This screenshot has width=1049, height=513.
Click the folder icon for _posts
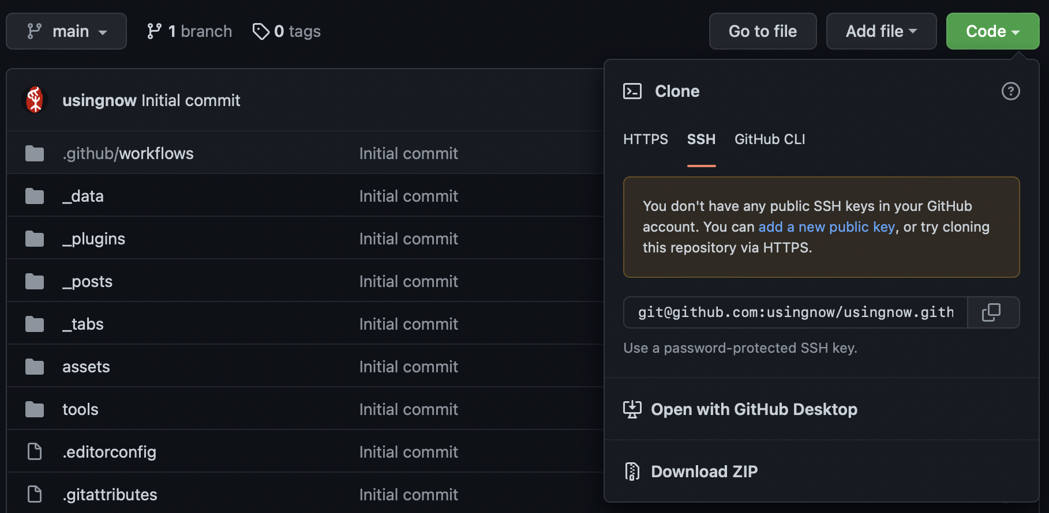(35, 281)
